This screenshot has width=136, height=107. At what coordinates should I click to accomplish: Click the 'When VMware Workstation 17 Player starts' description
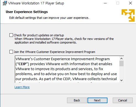tap(64, 41)
